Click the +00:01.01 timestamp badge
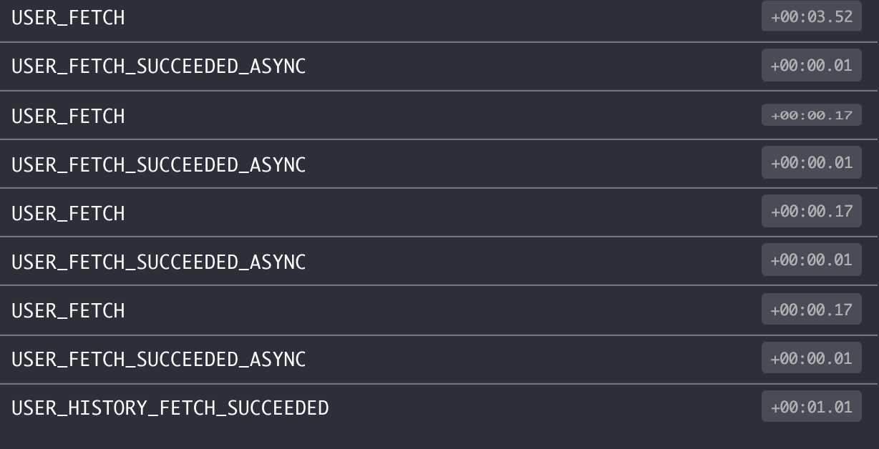Viewport: 879px width, 449px height. (x=811, y=407)
